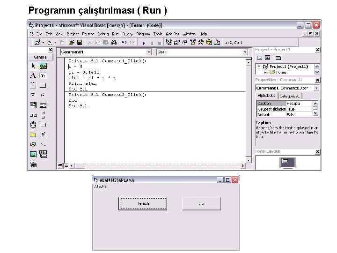Switch to Alphabetic properties tab
Image resolution: width=337 pixels, height=253 pixels.
266,96
